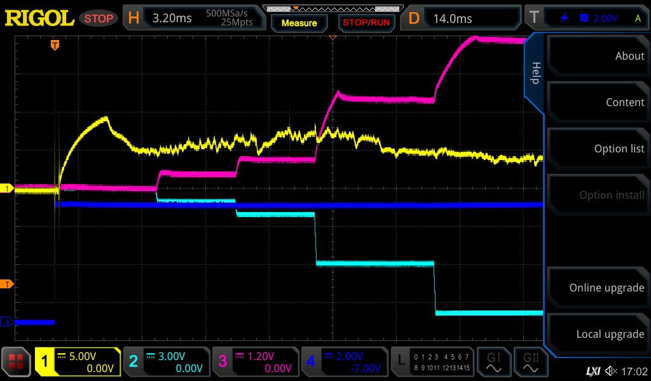Open the logic analyzer L digital channels panel
651x381 pixels.
432,362
